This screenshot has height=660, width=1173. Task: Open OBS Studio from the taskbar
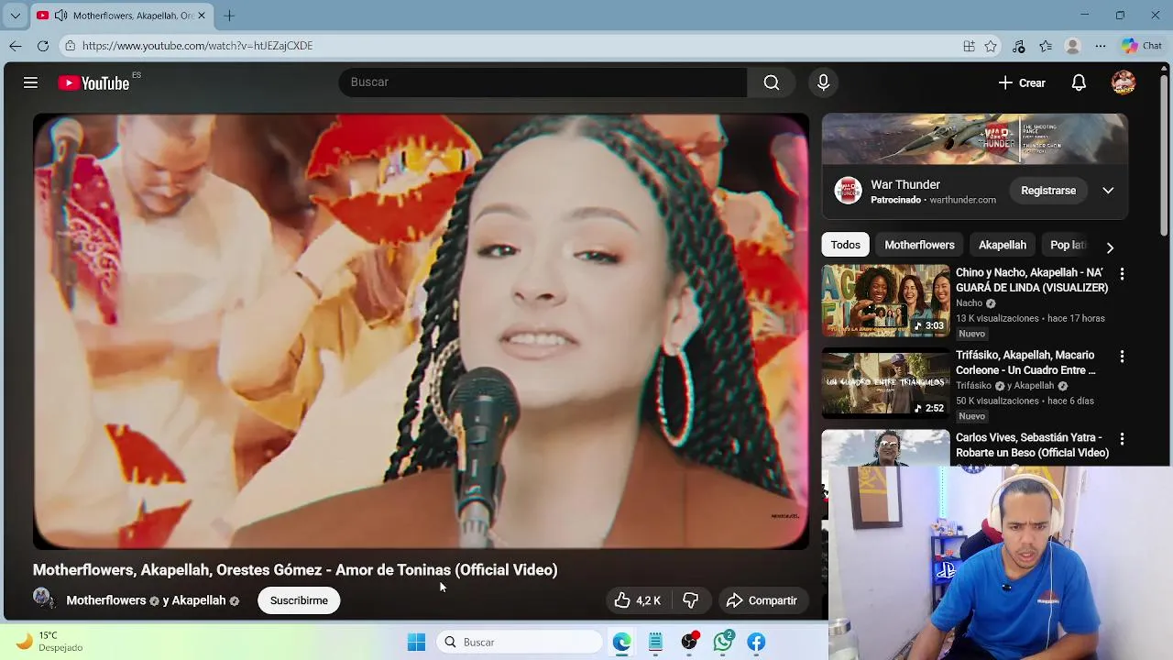tap(689, 642)
